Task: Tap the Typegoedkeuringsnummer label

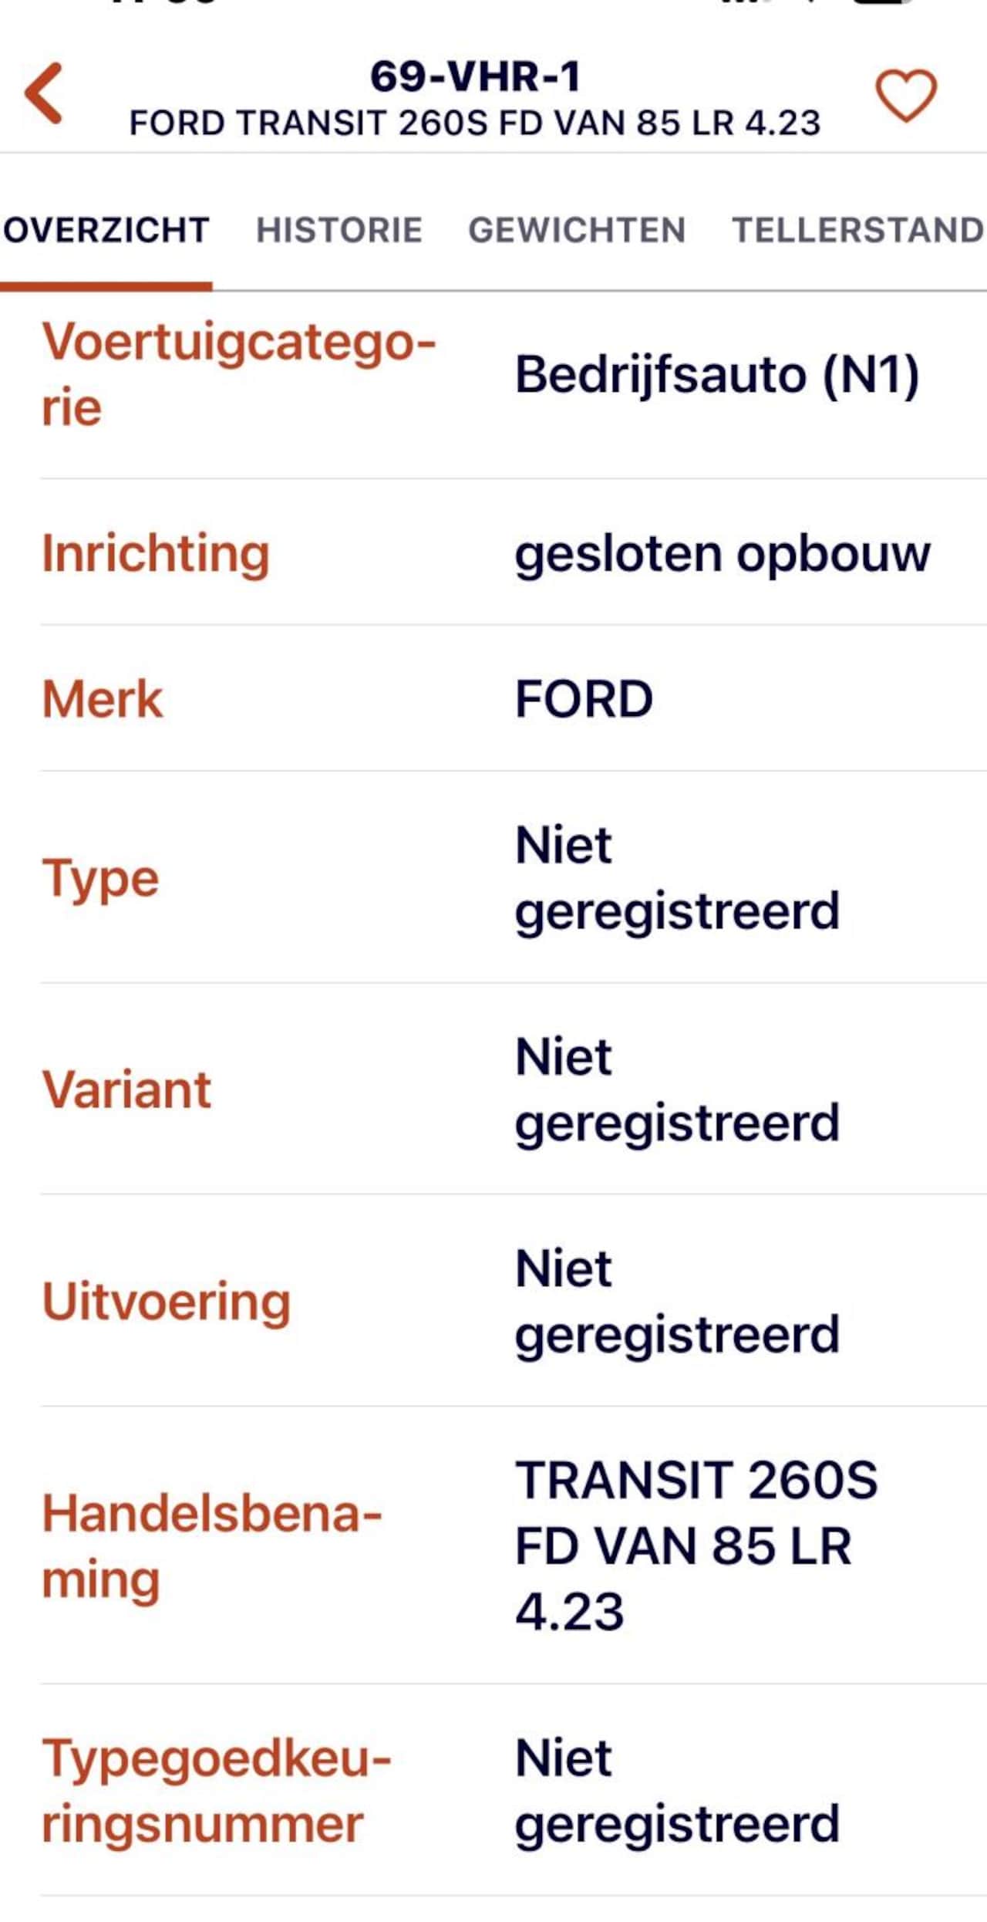Action: pos(217,1792)
